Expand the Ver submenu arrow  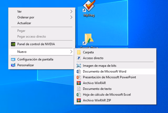coord(71,12)
